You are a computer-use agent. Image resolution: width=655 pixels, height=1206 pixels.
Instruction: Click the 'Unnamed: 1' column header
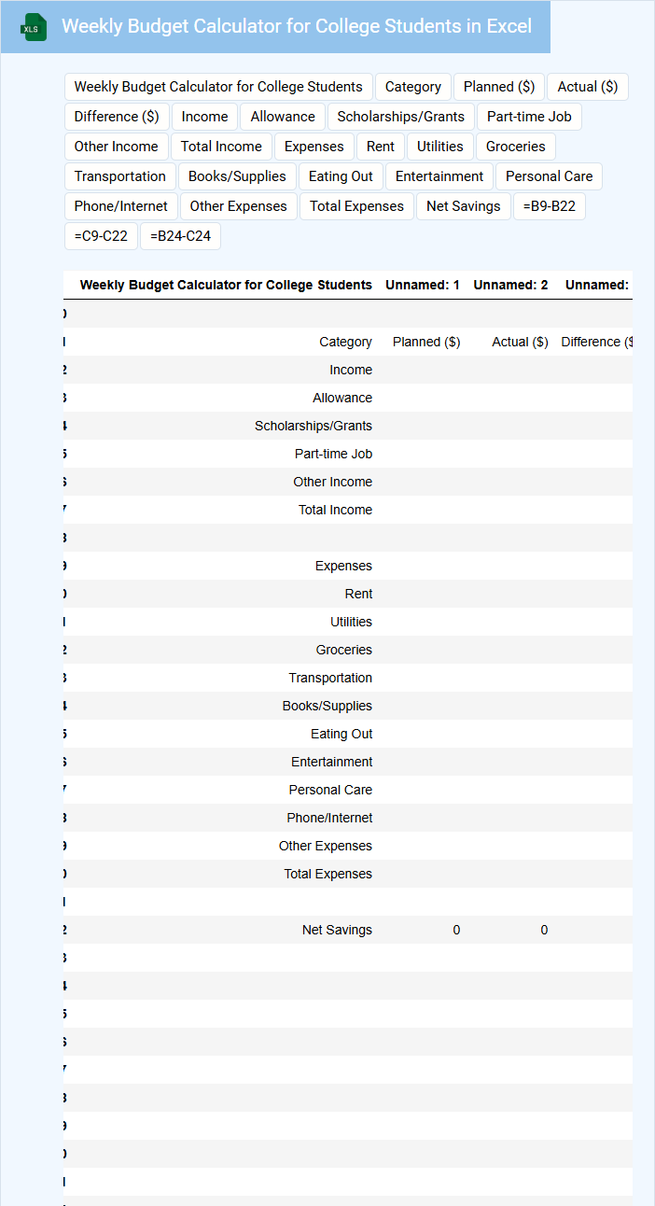[422, 285]
